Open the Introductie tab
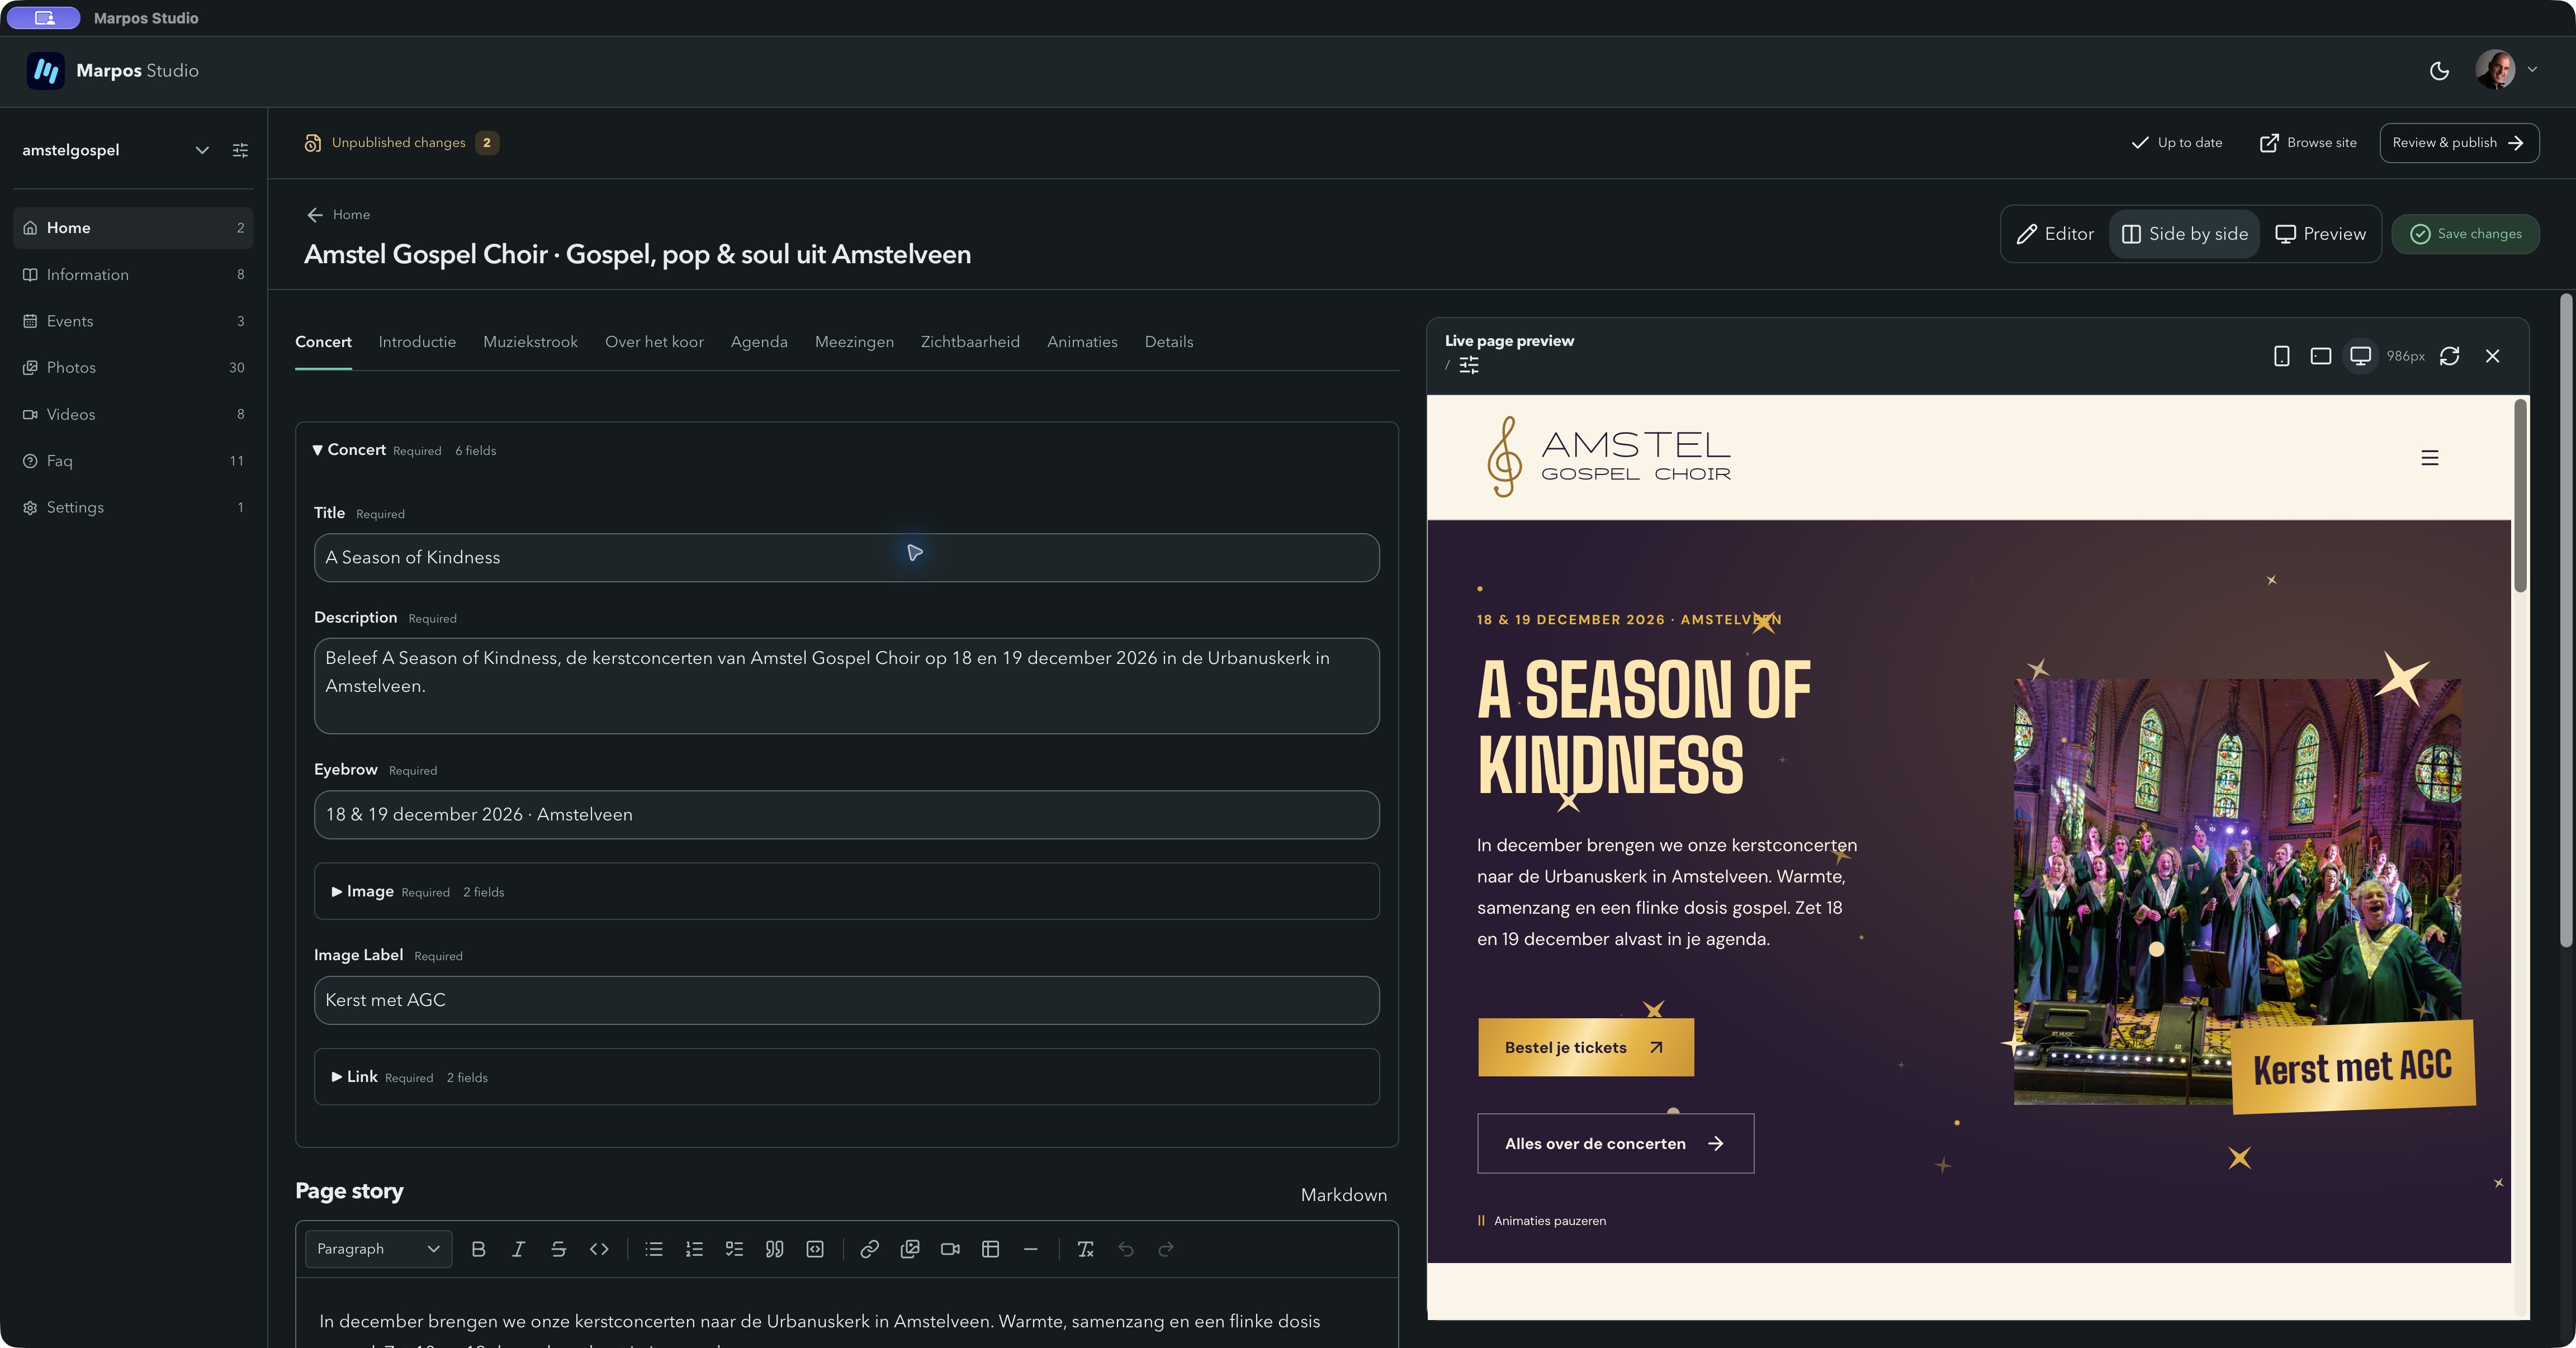Image resolution: width=2576 pixels, height=1348 pixels. coord(417,342)
